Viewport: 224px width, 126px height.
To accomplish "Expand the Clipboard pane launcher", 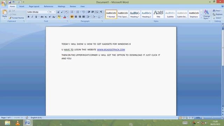I will pos(24,21).
